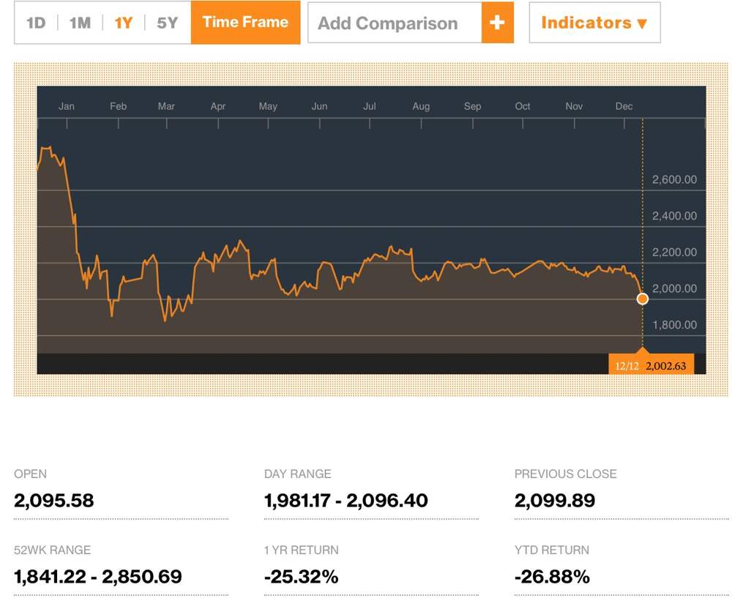Click the Previous Close value 2,099.89
The height and width of the screenshot is (598, 732).
[555, 501]
